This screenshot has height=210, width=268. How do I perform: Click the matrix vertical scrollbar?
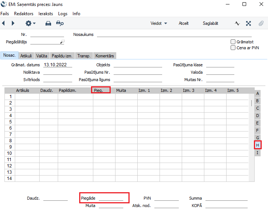pos(252,103)
